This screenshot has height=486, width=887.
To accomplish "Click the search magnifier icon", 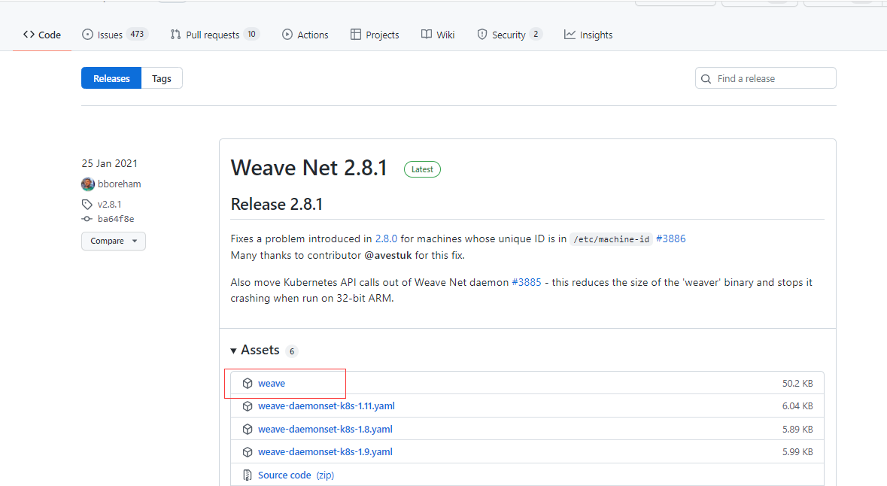I will [x=706, y=79].
